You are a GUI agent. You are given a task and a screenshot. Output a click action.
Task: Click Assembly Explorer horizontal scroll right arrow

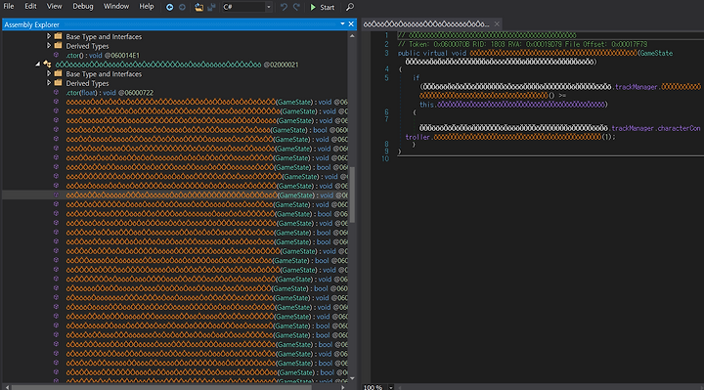342,387
